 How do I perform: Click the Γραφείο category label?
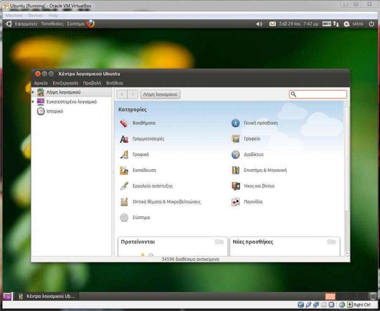tap(252, 139)
